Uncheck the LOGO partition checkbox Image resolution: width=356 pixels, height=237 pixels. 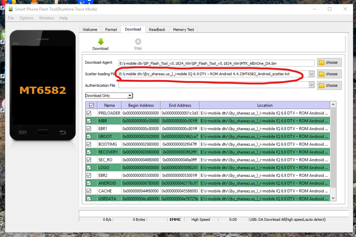(89, 168)
